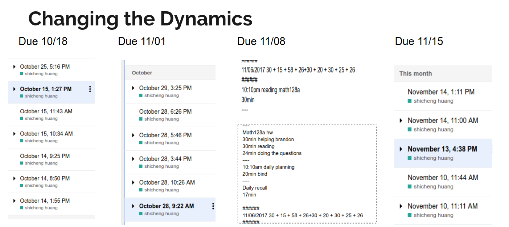Select the November 14, 11:00 AM version
This screenshot has height=227, width=509.
(x=443, y=125)
